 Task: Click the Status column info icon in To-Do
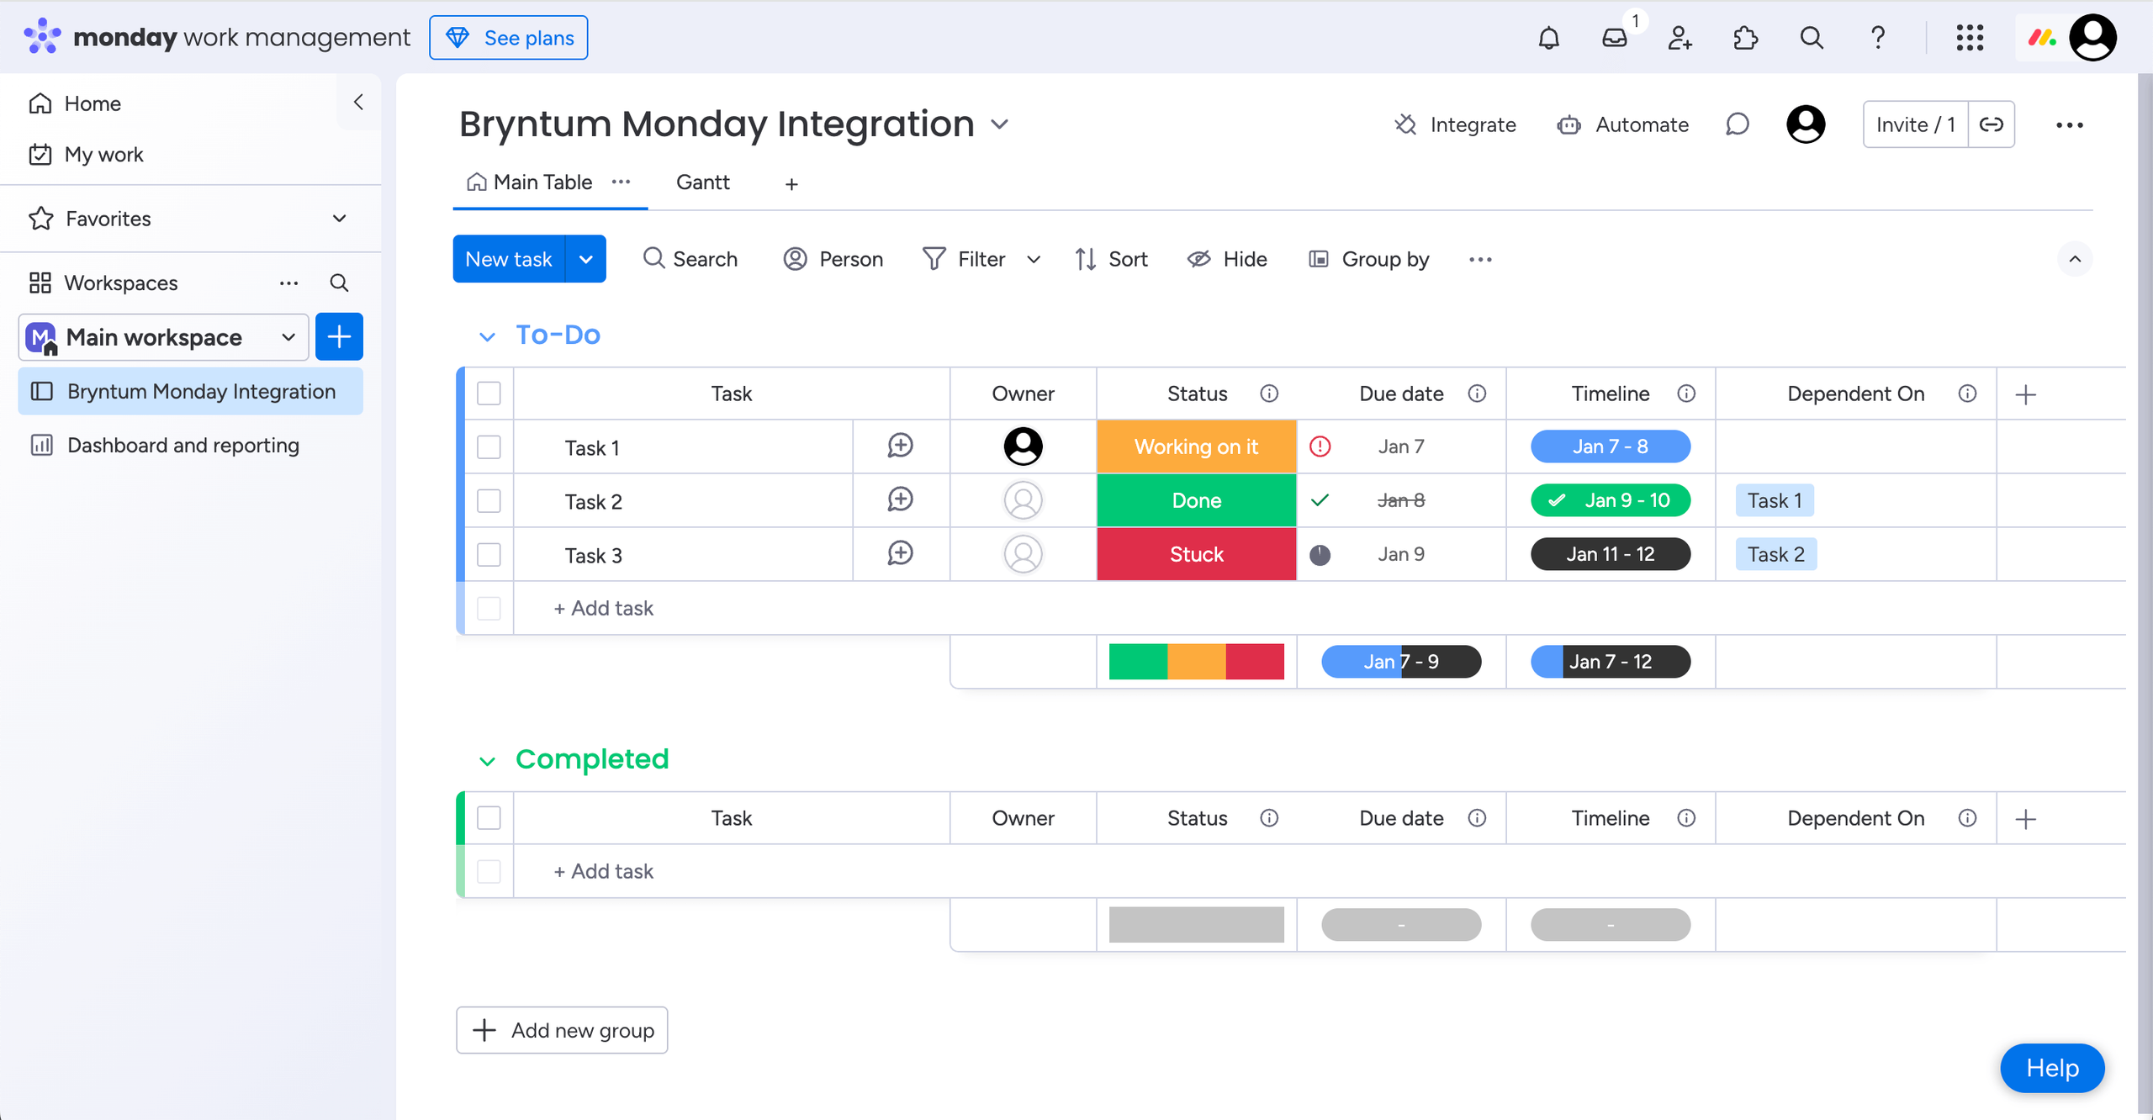(x=1269, y=394)
